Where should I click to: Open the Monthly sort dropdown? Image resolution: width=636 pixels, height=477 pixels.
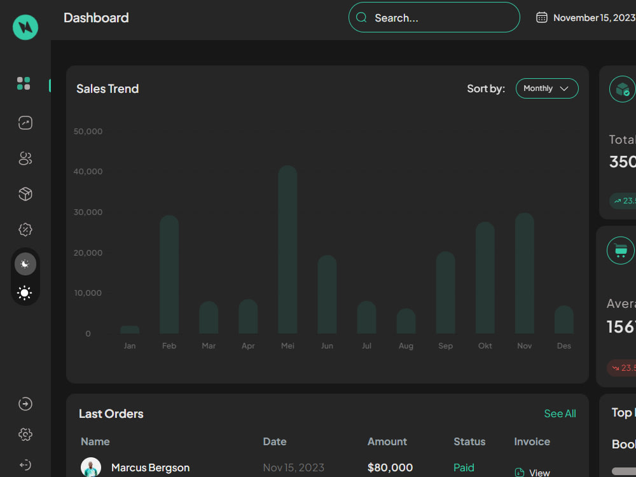coord(547,88)
